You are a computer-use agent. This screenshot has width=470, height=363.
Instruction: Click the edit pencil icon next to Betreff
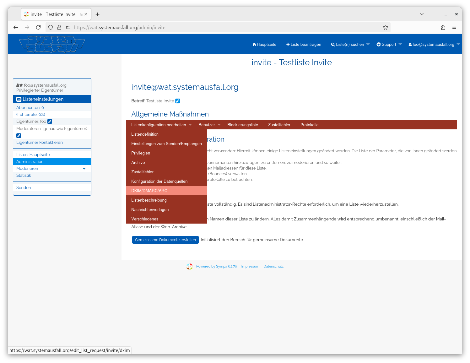coord(178,101)
